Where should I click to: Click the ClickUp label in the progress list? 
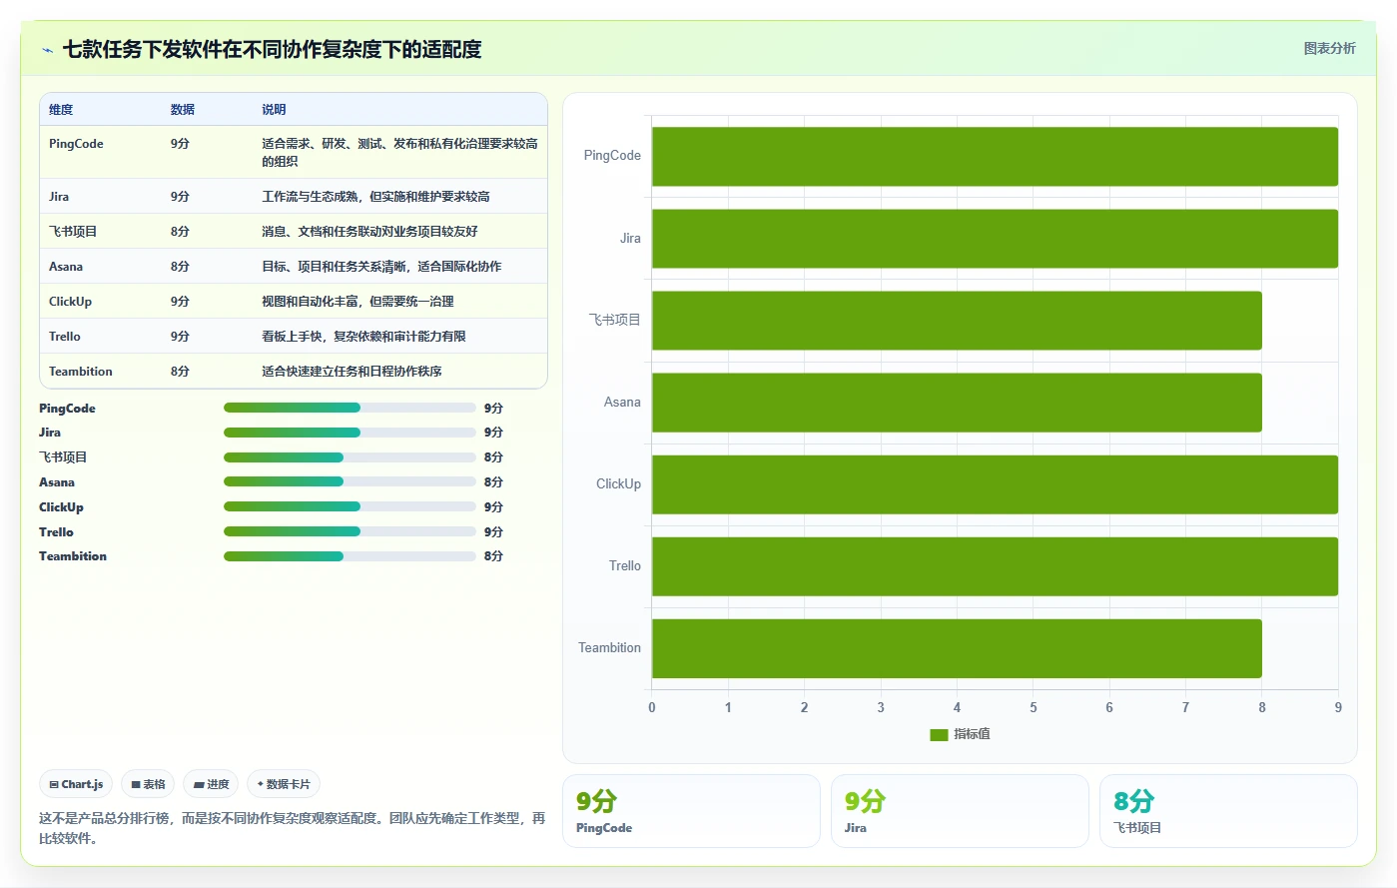tap(61, 507)
